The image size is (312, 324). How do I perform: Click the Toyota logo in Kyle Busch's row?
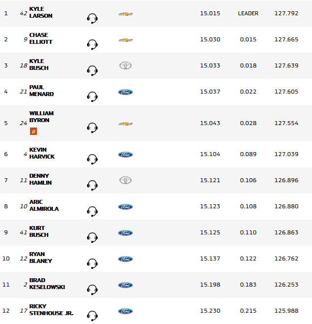(125, 65)
